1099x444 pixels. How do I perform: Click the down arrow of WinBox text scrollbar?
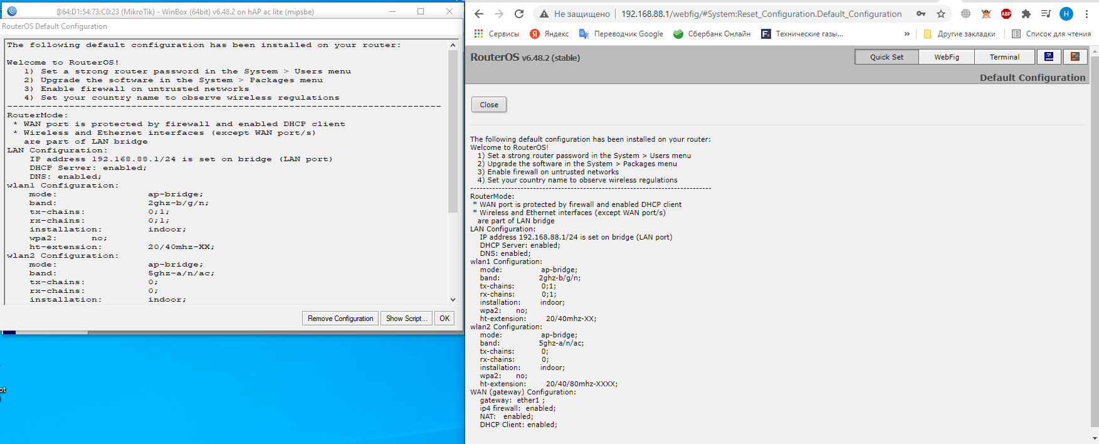click(x=453, y=300)
